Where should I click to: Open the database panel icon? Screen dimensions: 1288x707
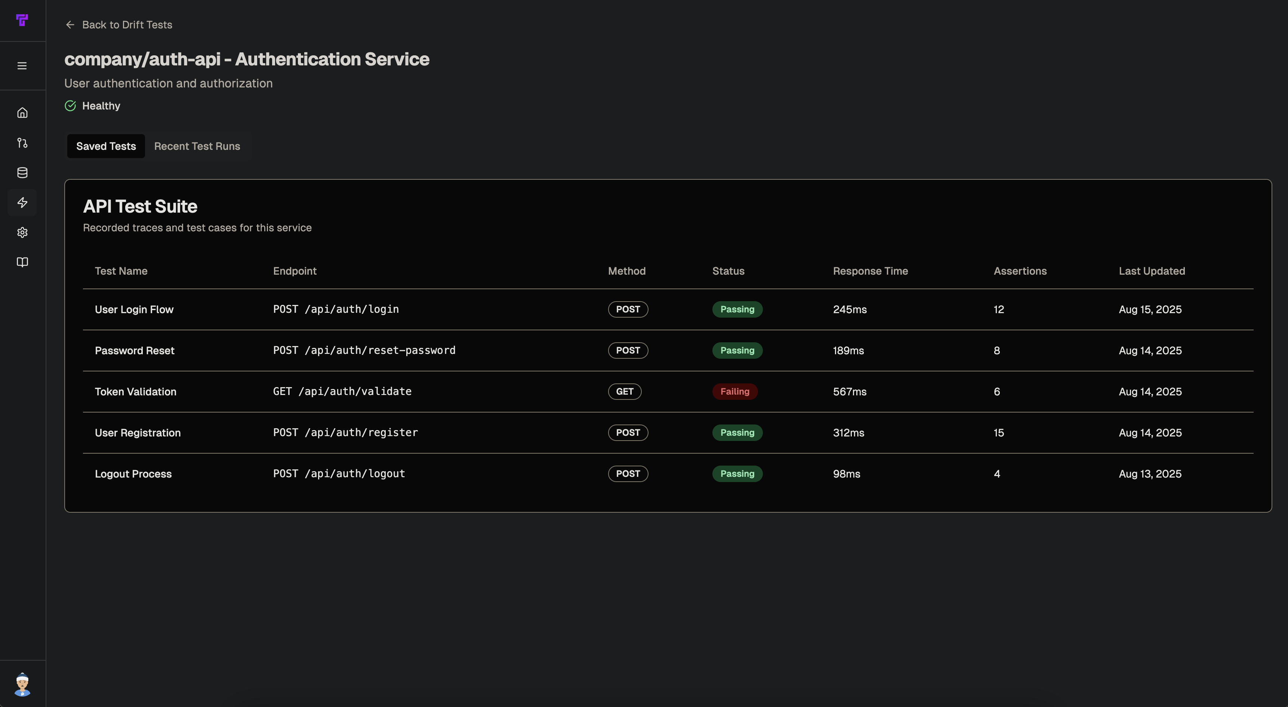(22, 173)
